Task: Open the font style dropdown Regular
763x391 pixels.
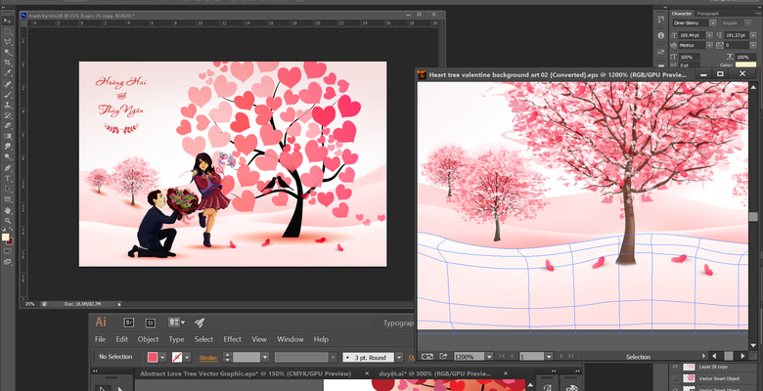Action: point(748,22)
